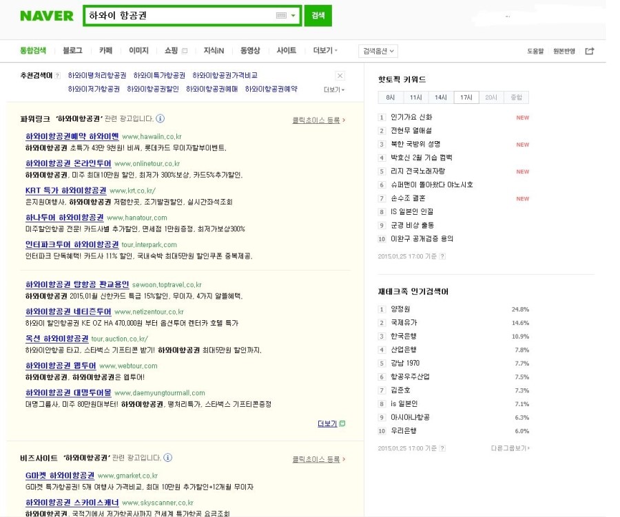Open the G마켓 하와이항공권 link
Screen dimensions: 620x517
click(x=60, y=475)
